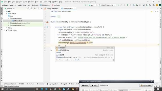Toggle the Resource Manager side tab
Image resolution: width=162 pixels, height=91 pixels.
point(2,24)
